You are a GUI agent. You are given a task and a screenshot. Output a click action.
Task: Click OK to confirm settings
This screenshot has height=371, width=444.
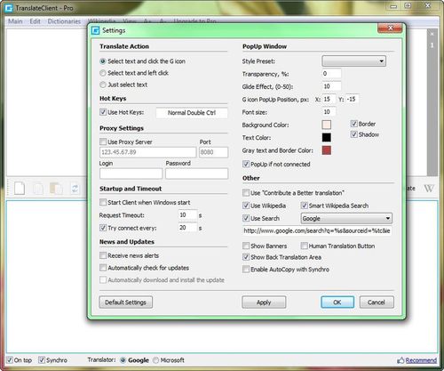(337, 302)
